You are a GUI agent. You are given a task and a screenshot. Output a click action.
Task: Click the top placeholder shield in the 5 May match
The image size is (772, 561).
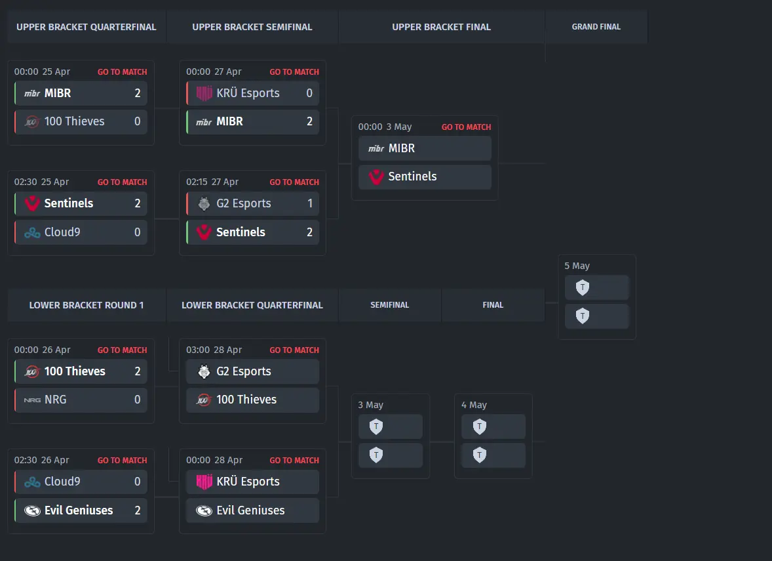click(x=583, y=287)
